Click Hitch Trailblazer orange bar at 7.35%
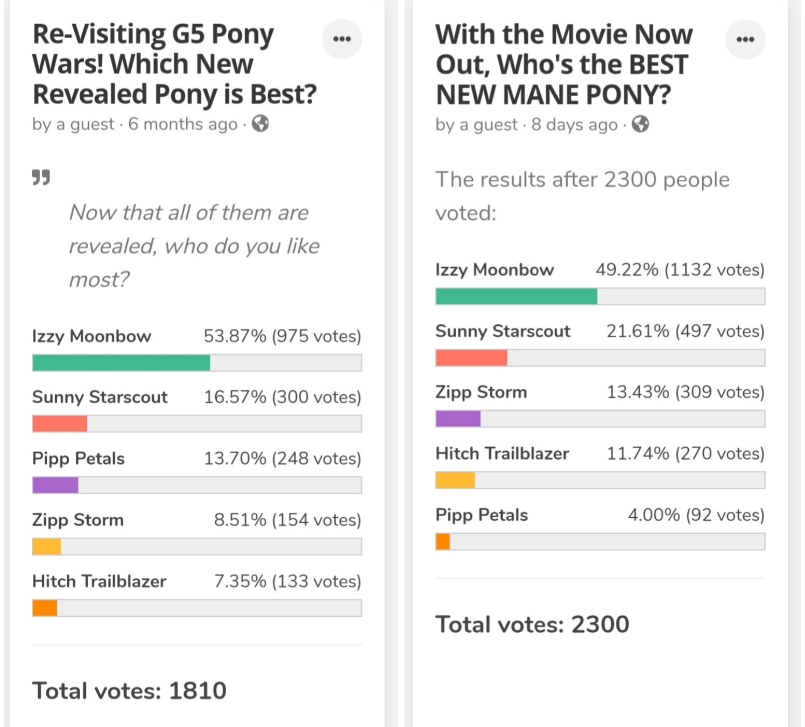The height and width of the screenshot is (727, 805). click(45, 608)
